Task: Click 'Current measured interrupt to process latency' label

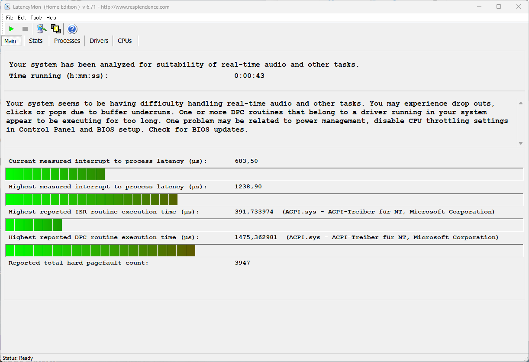Action: pyautogui.click(x=108, y=161)
